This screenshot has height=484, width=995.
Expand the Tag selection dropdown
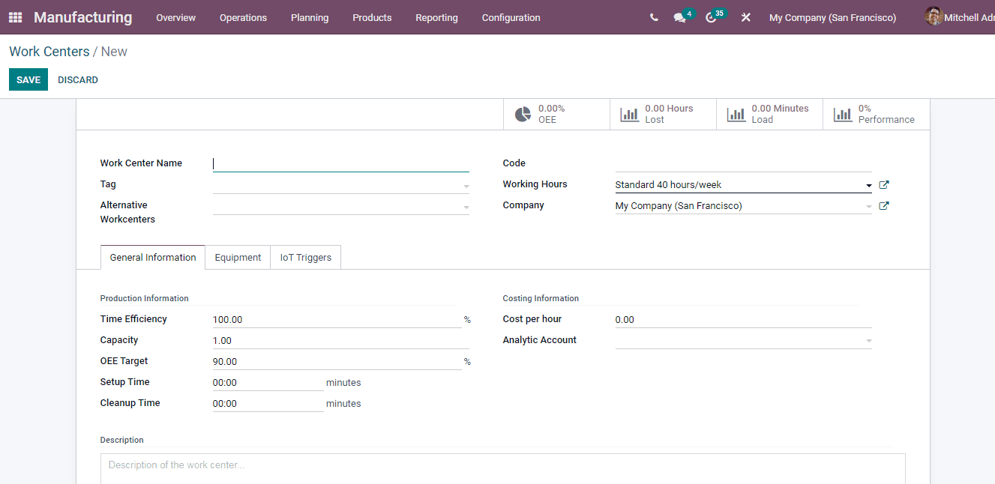pos(466,184)
